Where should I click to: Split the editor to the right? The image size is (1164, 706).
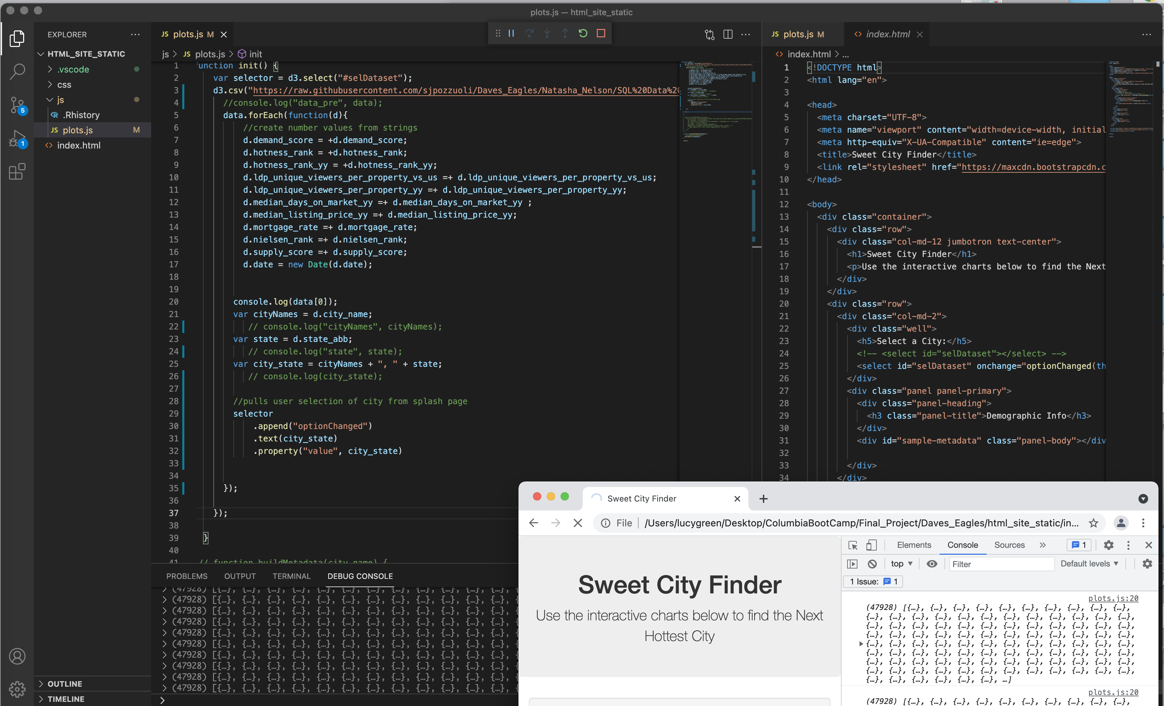[x=728, y=34]
